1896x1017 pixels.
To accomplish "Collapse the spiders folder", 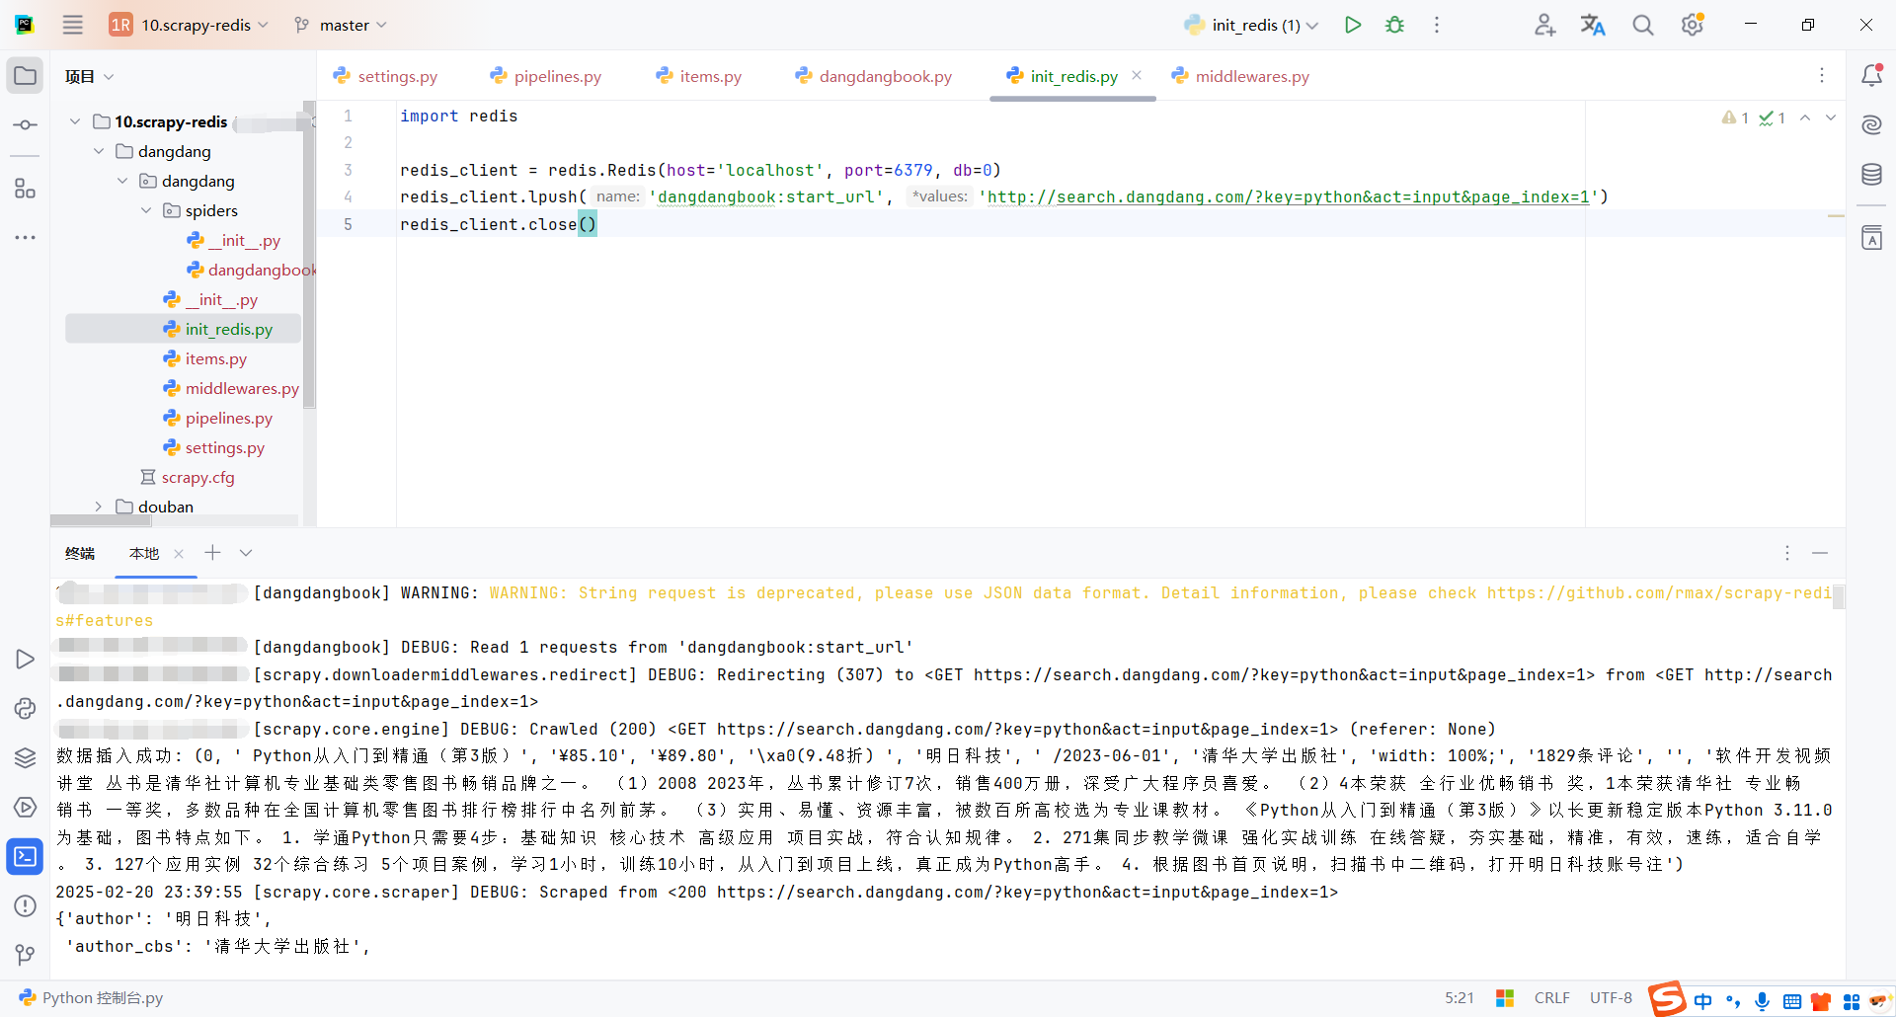I will click(x=146, y=210).
